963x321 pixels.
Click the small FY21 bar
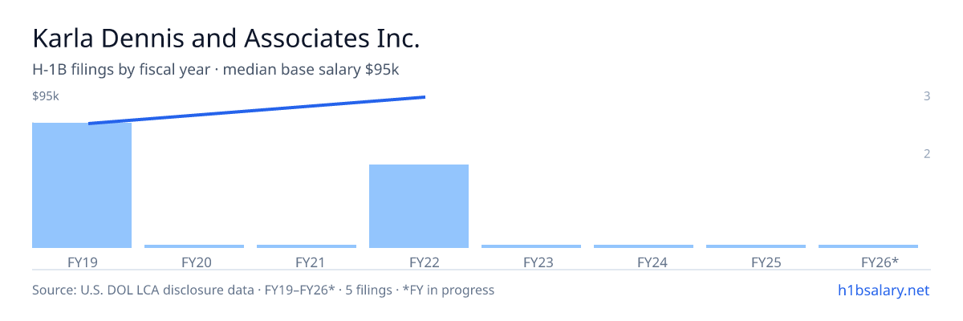click(307, 246)
